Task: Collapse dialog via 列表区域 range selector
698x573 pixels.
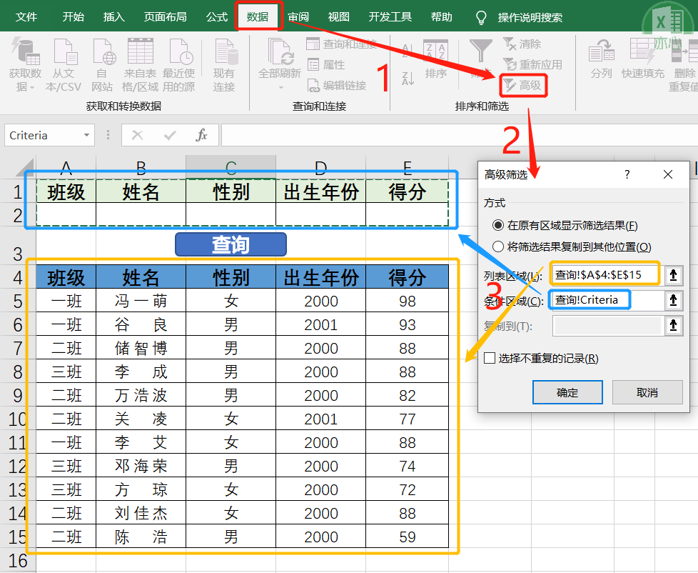Action: [674, 275]
